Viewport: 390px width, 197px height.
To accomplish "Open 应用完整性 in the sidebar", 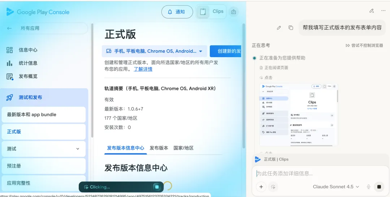I will (x=44, y=183).
